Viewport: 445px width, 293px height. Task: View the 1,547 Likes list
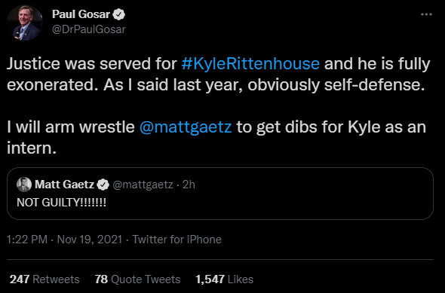tap(224, 279)
